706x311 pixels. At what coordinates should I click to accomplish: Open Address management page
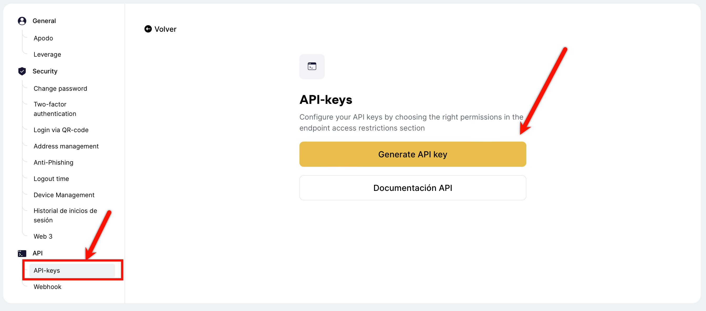tap(66, 146)
